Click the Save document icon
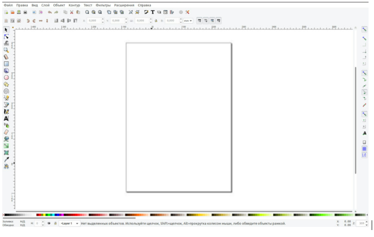Image resolution: width=374 pixels, height=237 pixels. tap(19, 12)
